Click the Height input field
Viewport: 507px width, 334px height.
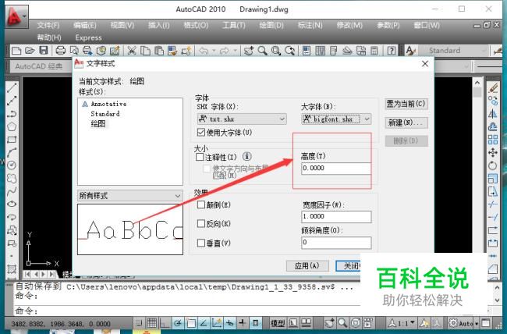[336, 169]
